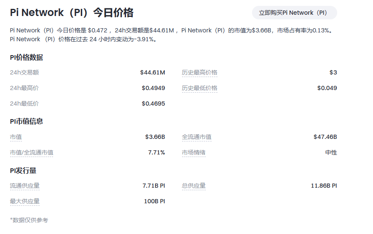373x234 pixels.
Task: Click the PI市值信息 section heading
Action: click(x=27, y=121)
